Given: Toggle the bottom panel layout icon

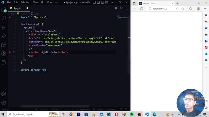Looking at the screenshot, I should tap(98, 2).
